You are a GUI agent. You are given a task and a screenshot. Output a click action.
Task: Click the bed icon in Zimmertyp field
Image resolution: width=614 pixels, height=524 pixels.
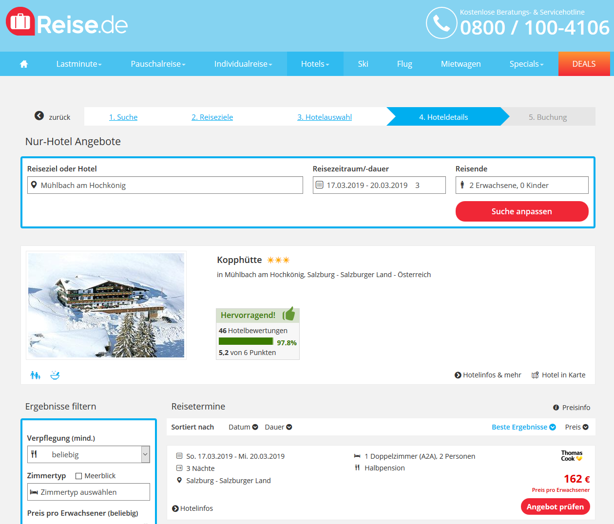(x=34, y=492)
